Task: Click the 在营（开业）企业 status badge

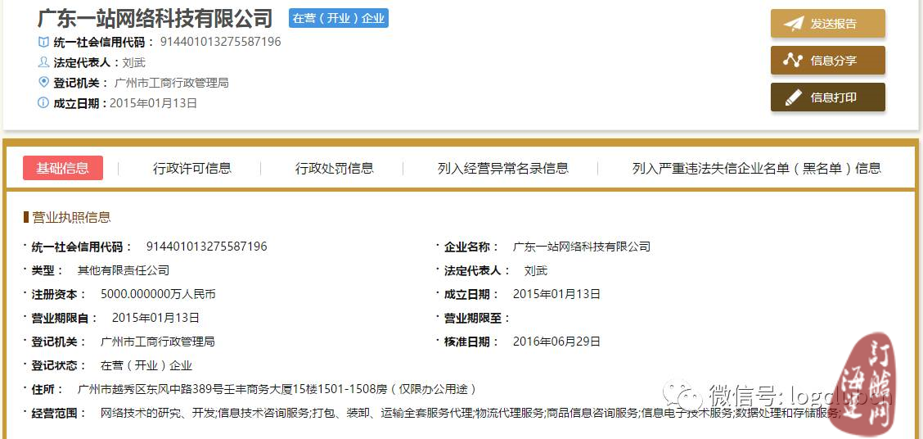Action: (x=339, y=18)
